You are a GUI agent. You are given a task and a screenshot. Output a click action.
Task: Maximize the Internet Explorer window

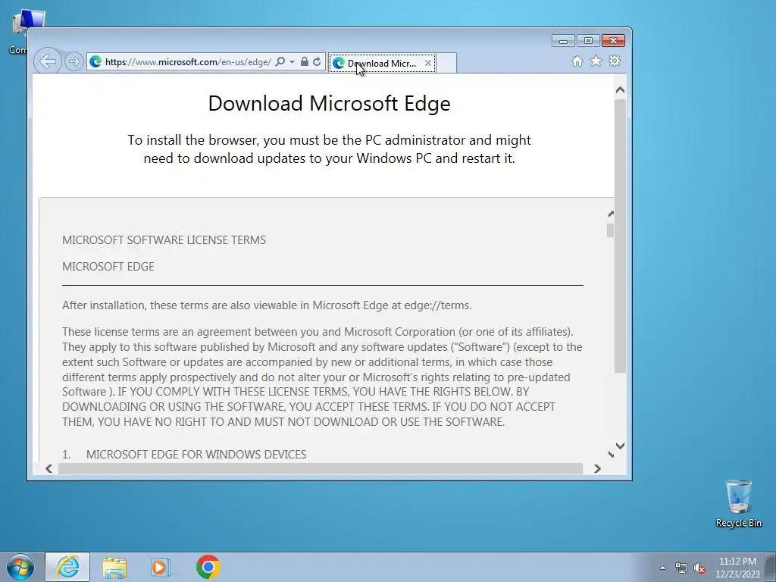point(588,41)
